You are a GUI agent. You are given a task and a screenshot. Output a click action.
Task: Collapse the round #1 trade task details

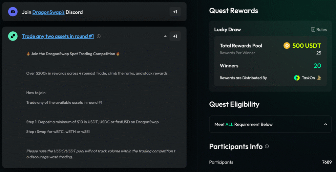[165, 36]
